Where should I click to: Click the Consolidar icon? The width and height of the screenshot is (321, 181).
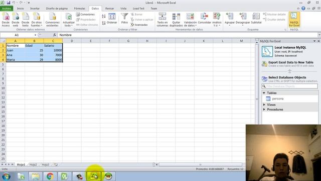click(x=204, y=16)
